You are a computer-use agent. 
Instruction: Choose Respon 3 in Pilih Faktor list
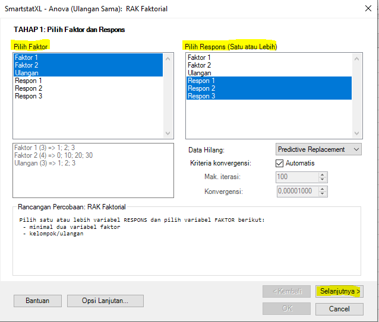click(28, 96)
